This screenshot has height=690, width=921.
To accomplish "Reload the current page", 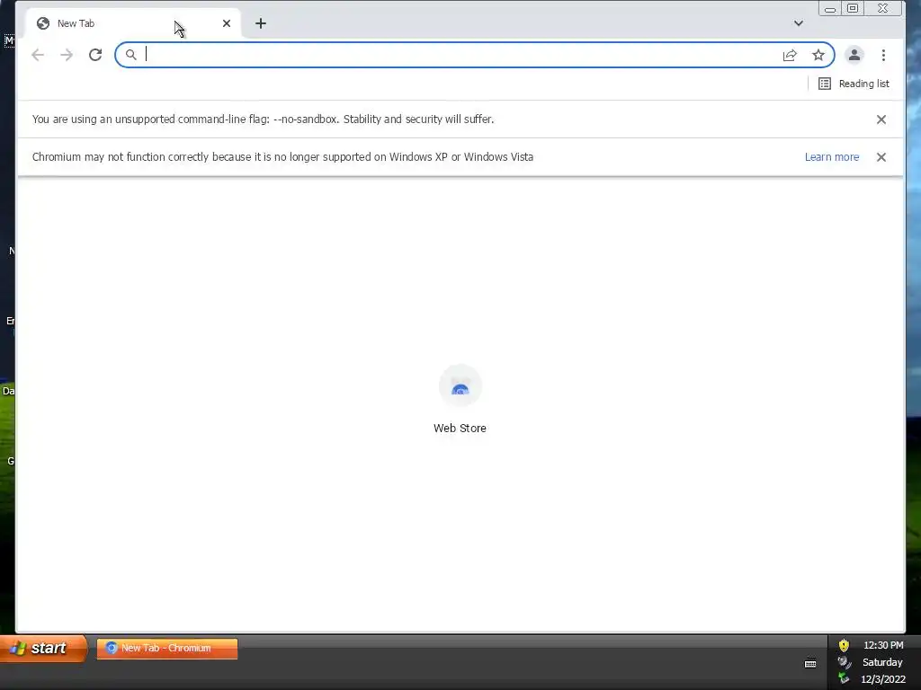I will [x=95, y=55].
